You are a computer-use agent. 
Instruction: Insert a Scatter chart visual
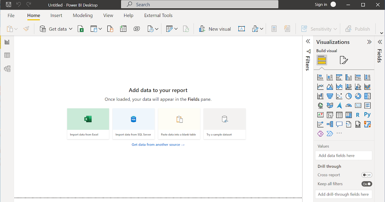(339, 96)
